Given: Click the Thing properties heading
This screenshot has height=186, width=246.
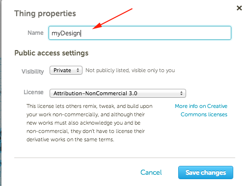Looking at the screenshot, I should [45, 13].
